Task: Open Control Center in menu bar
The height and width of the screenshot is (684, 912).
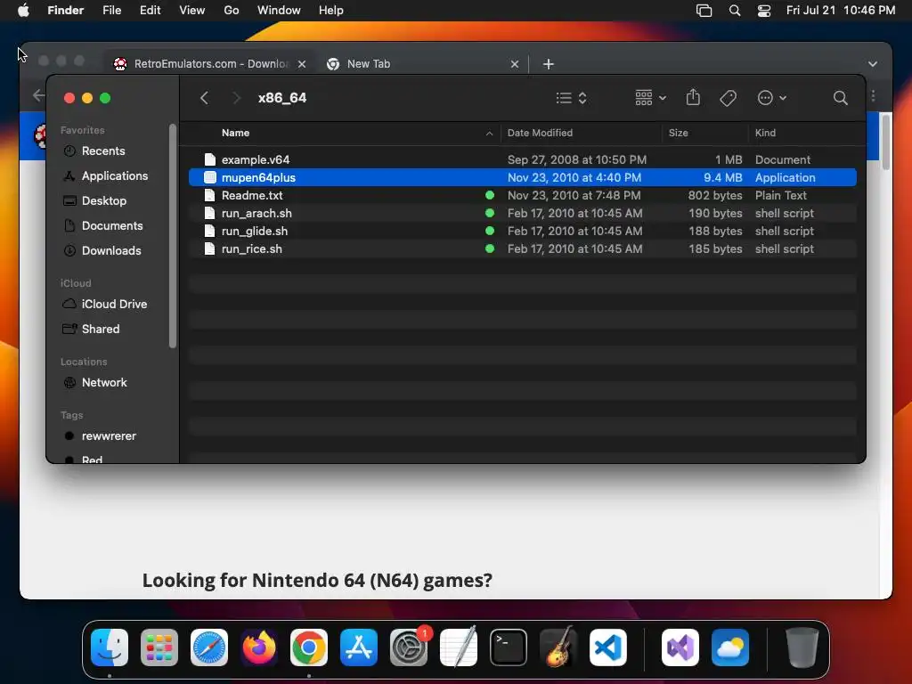Action: pyautogui.click(x=763, y=11)
